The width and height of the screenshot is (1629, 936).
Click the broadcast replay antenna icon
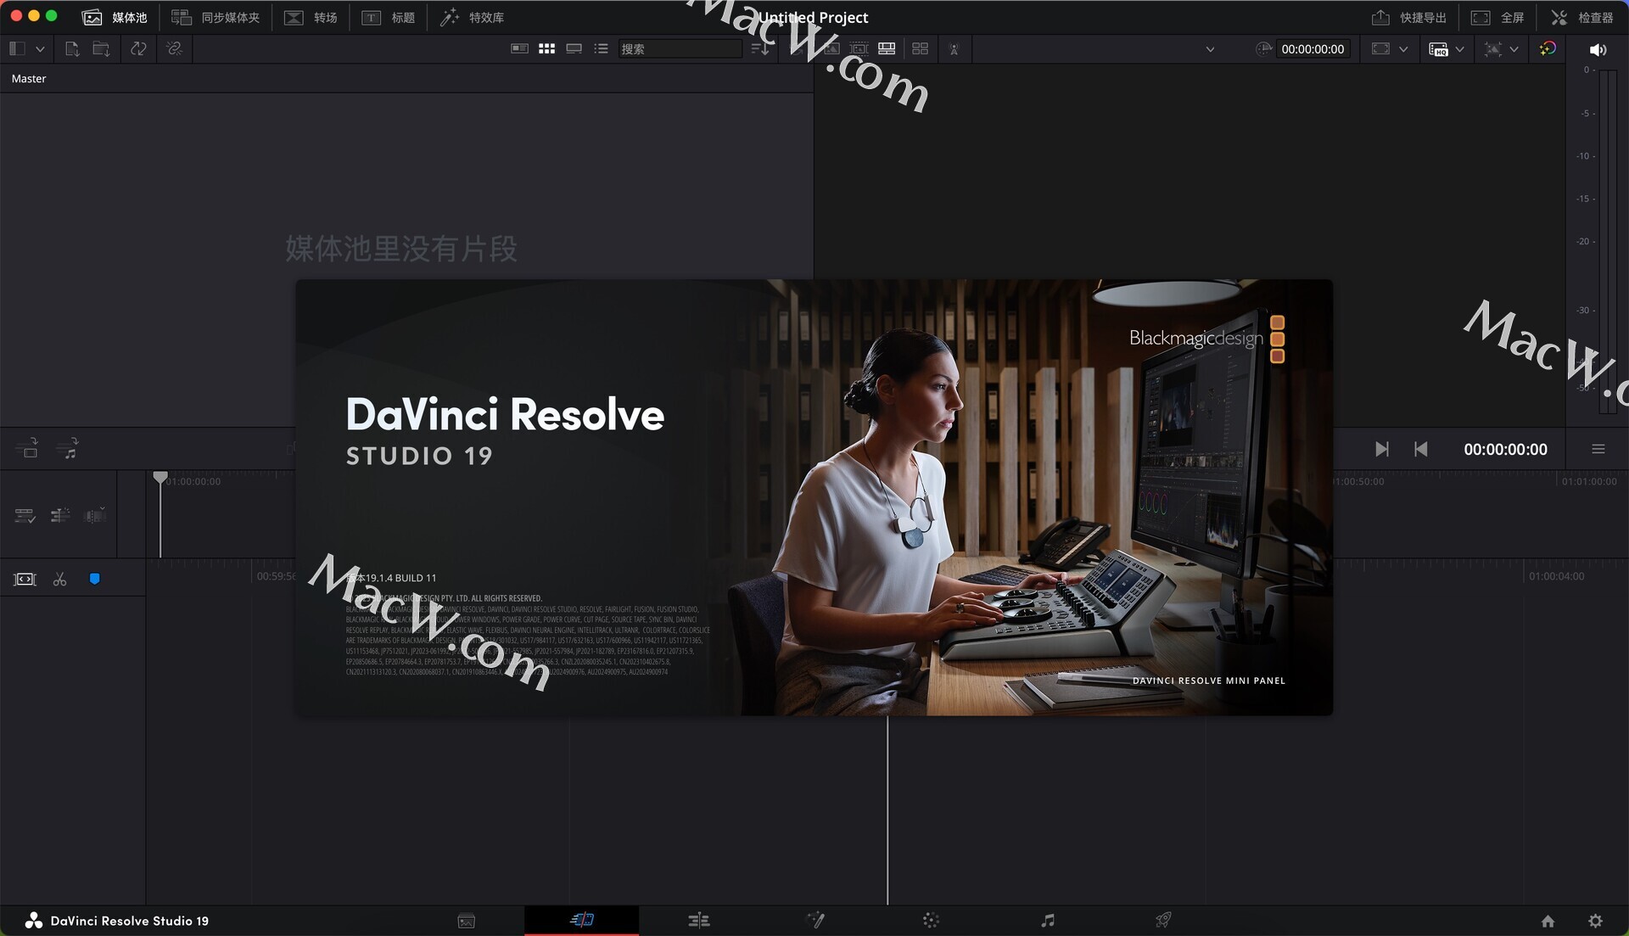(954, 49)
